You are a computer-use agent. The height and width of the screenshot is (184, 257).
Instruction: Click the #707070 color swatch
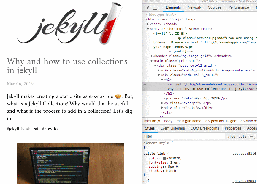[x=164, y=158]
